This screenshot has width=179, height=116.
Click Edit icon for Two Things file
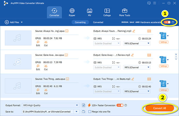(x=38, y=91)
